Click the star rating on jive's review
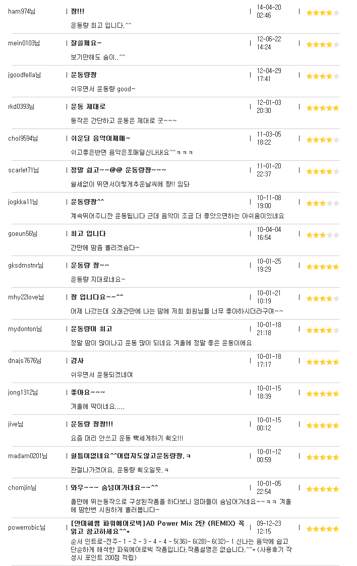The image size is (357, 566). pos(323,425)
